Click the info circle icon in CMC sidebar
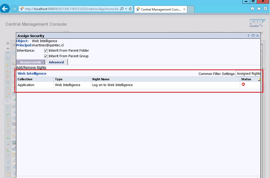 8,108
